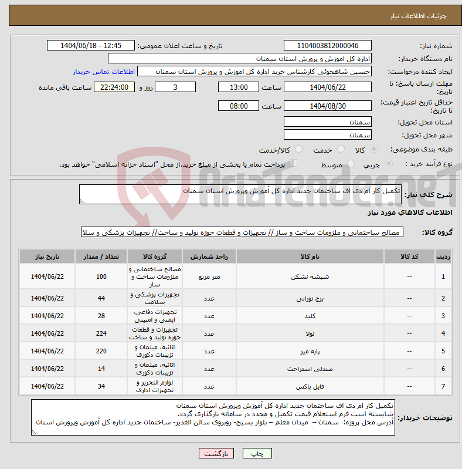Choose the متوسط purchase type radio
Viewport: 462px width, 469px height.
[351, 164]
